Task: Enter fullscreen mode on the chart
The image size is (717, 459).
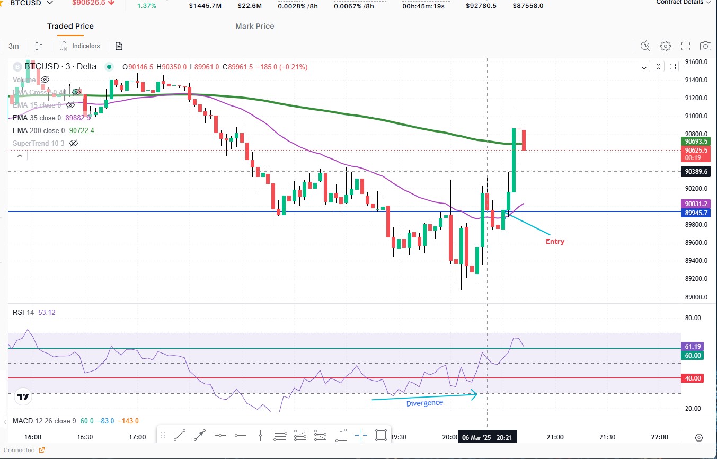Action: click(x=685, y=46)
